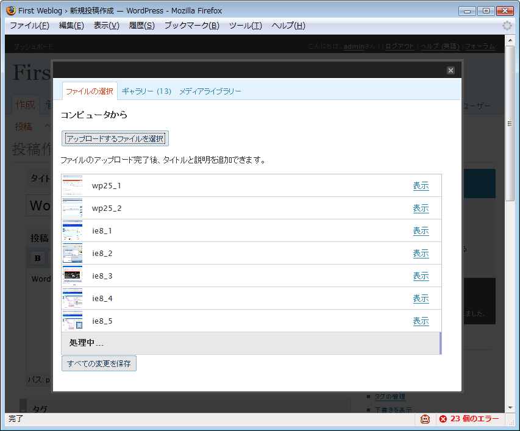Switch to the ギャラリー (13) tab

coord(146,91)
